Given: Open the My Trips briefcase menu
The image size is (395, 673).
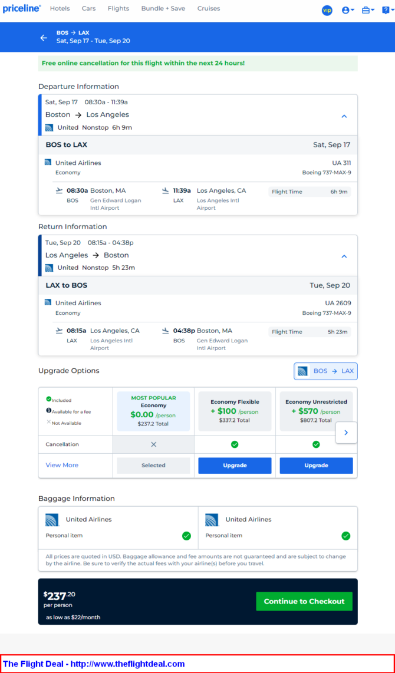Looking at the screenshot, I should (x=368, y=10).
